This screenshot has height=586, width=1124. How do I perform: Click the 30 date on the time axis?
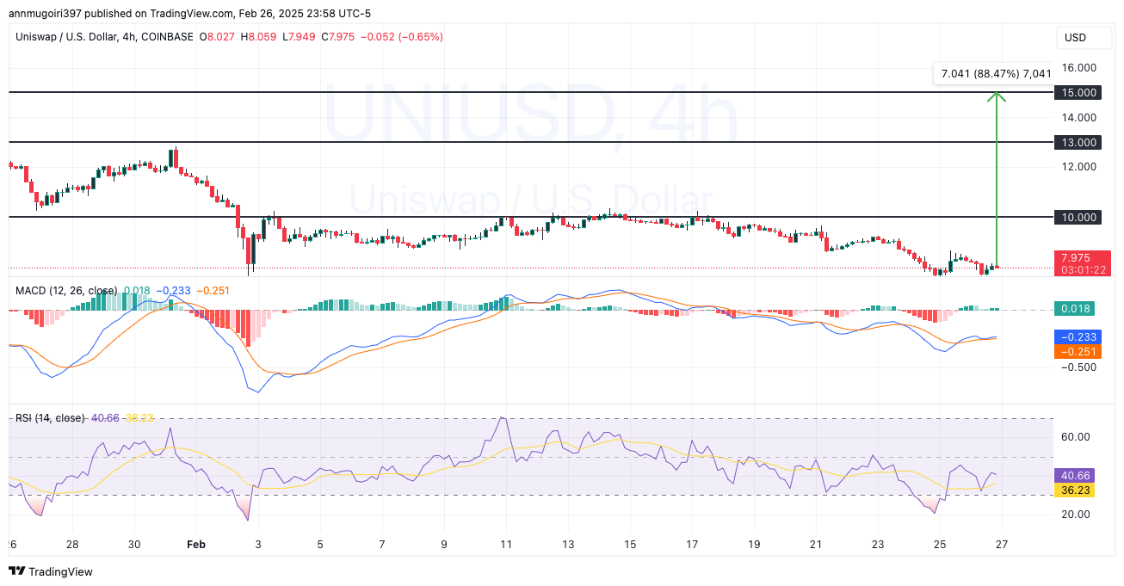134,544
